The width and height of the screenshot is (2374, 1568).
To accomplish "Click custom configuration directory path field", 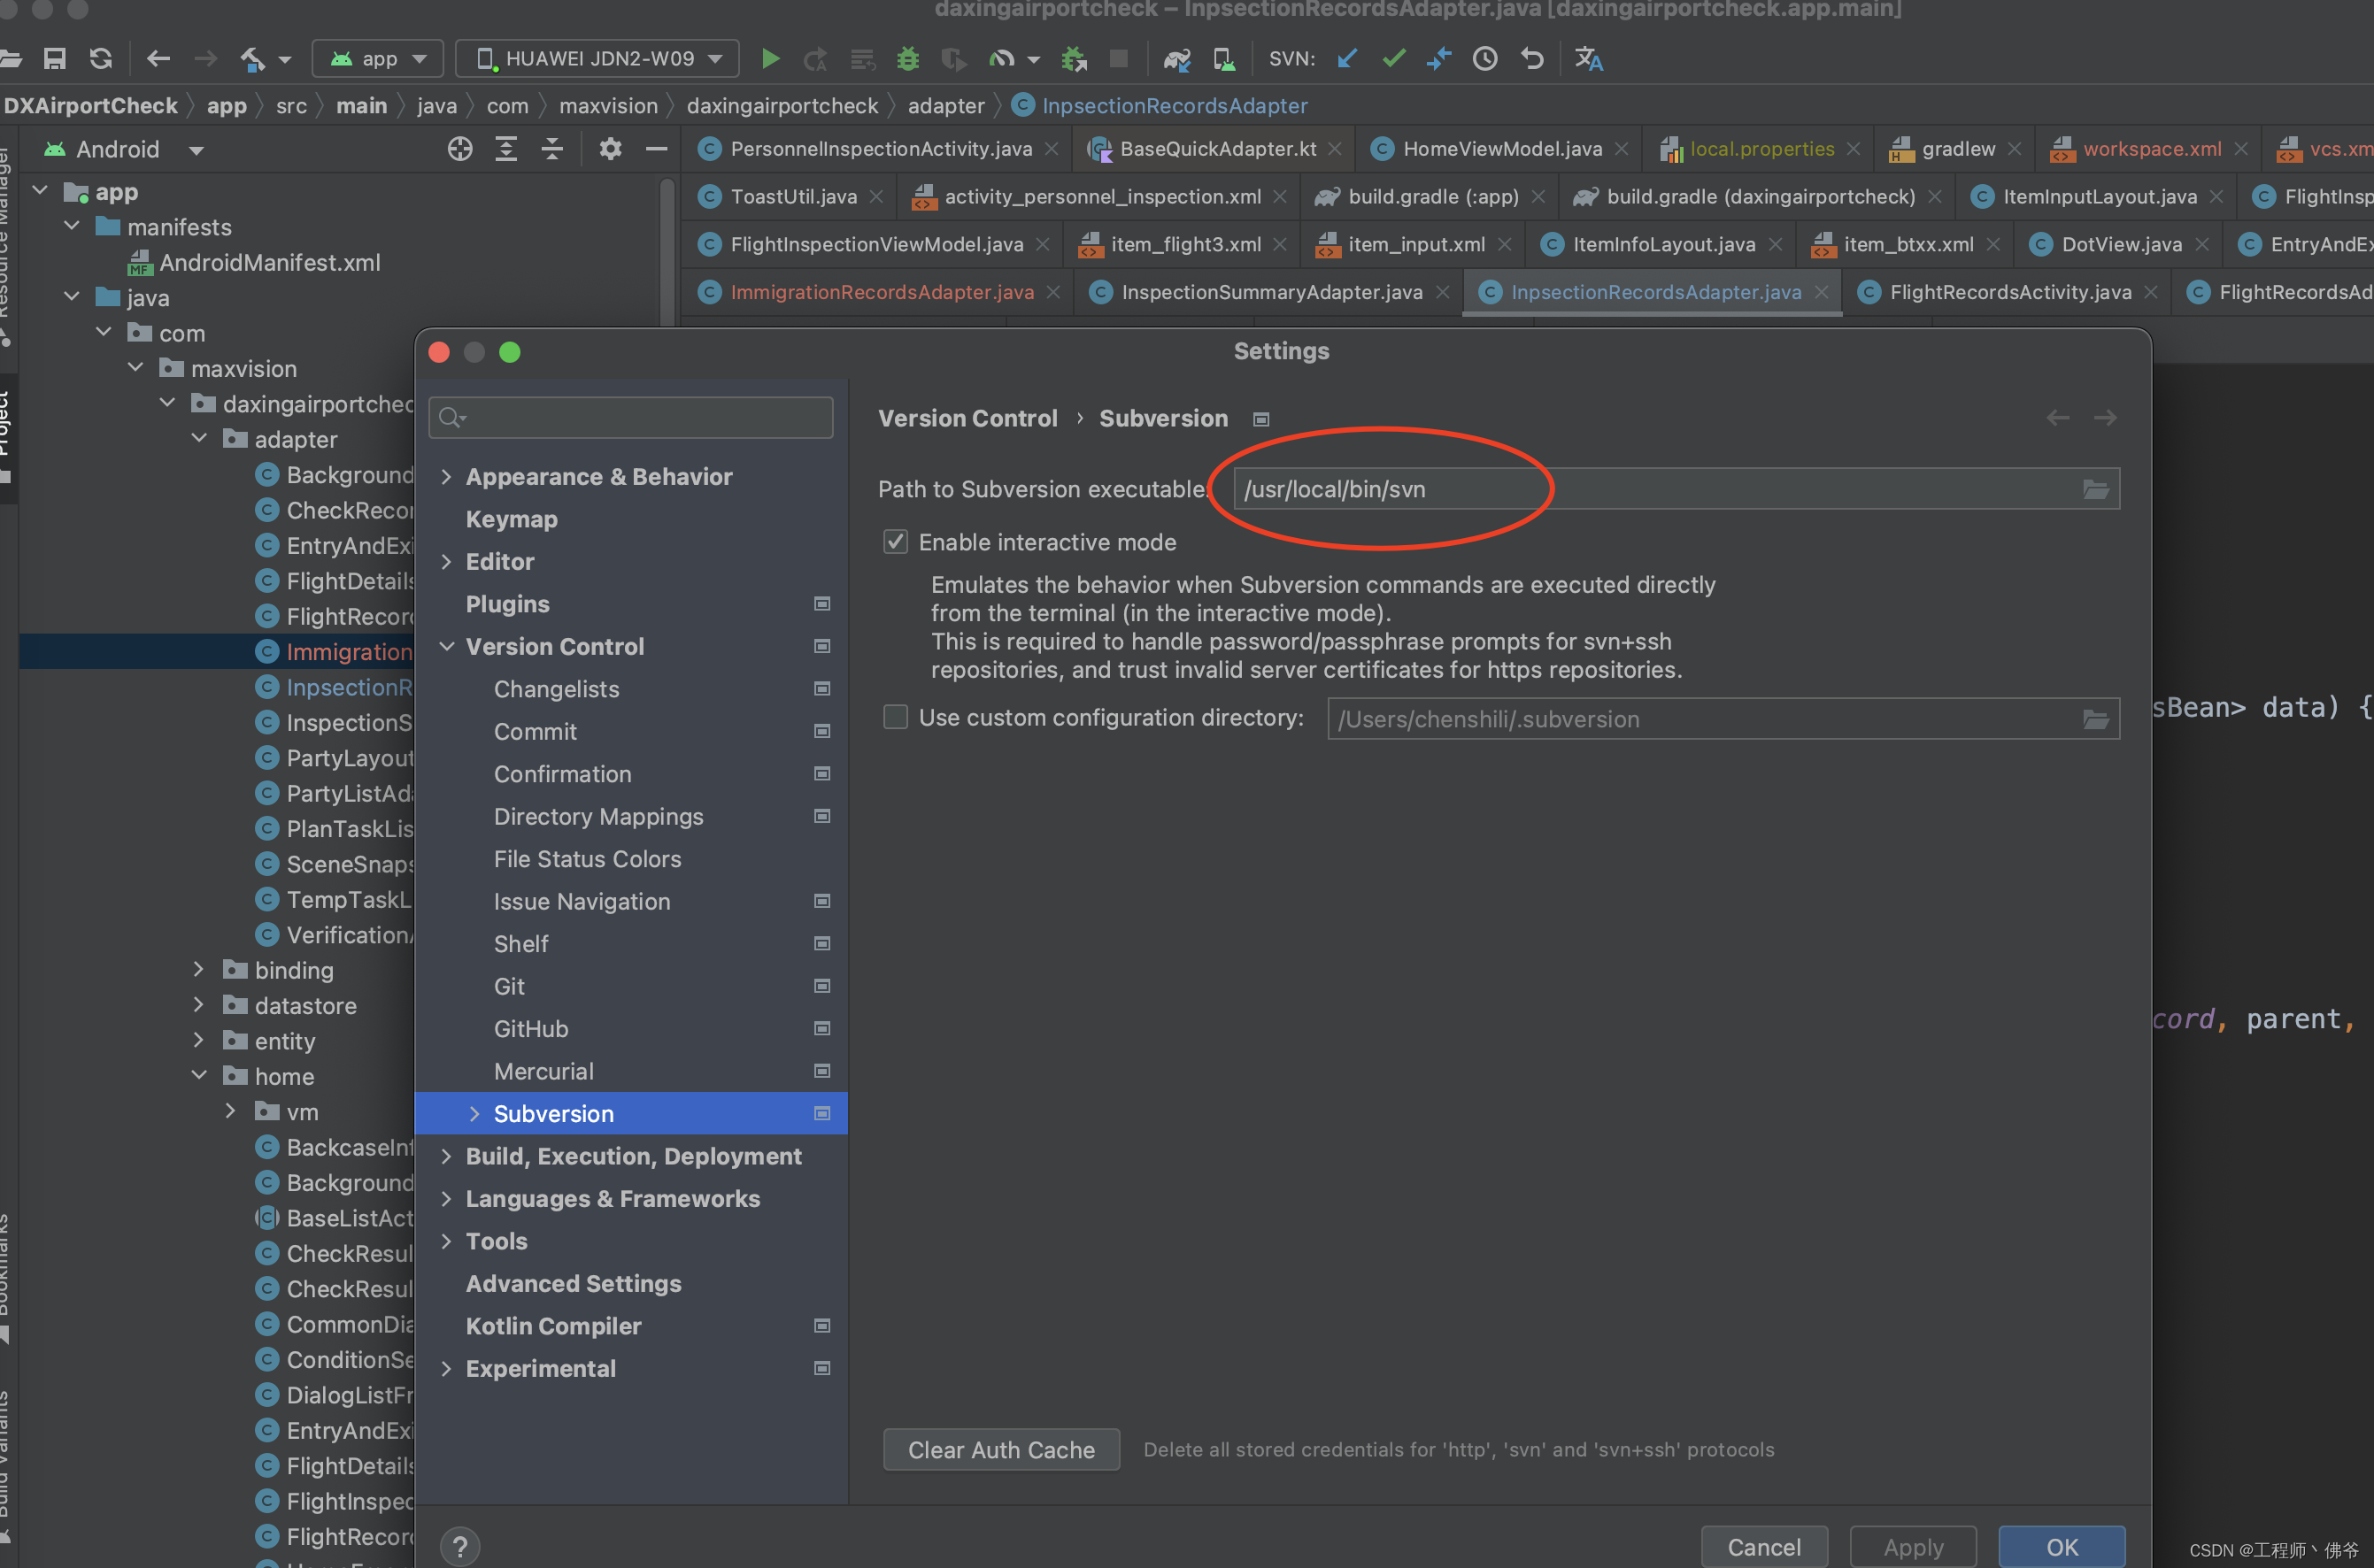I will click(1723, 719).
